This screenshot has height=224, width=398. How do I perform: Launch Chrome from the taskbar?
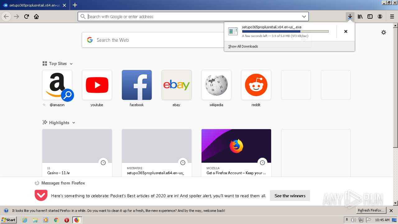[56, 220]
